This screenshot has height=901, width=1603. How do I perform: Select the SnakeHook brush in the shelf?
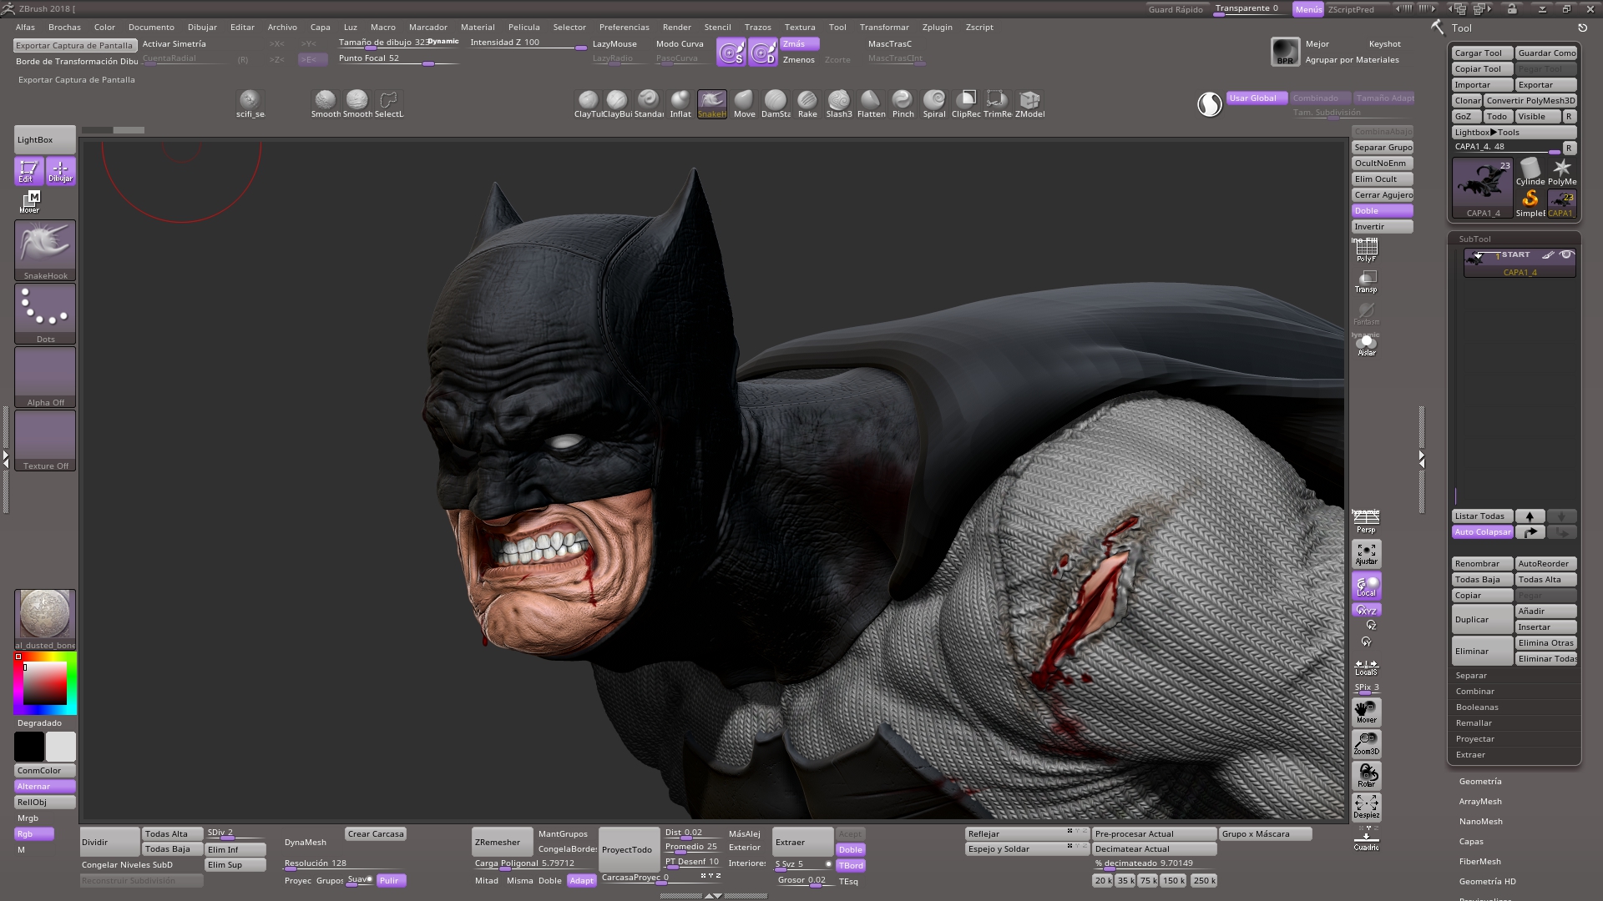(712, 104)
